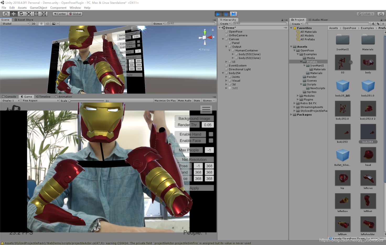Click the Apply button in Game view
The width and height of the screenshot is (386, 245).
(x=194, y=188)
